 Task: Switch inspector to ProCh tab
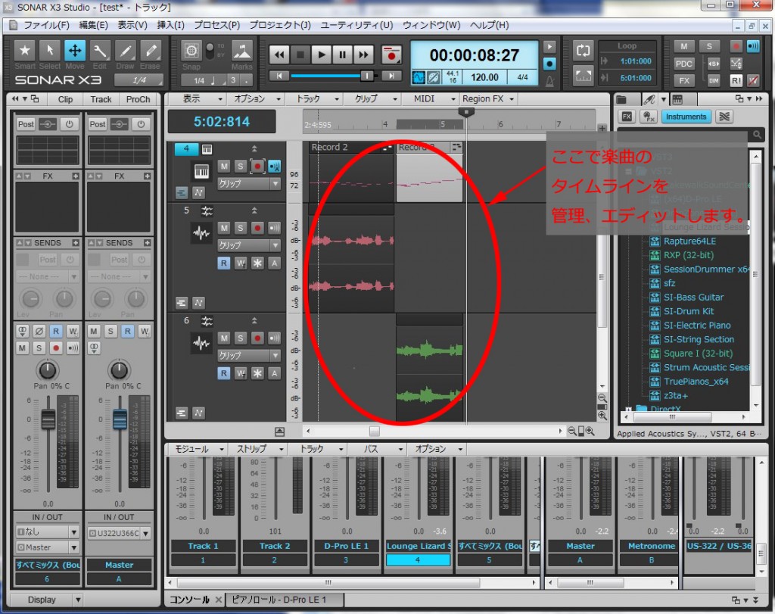[x=138, y=99]
